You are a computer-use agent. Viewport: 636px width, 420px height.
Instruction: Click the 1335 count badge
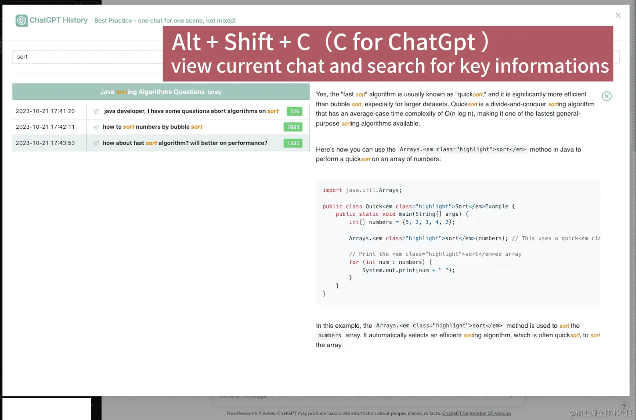click(x=293, y=143)
